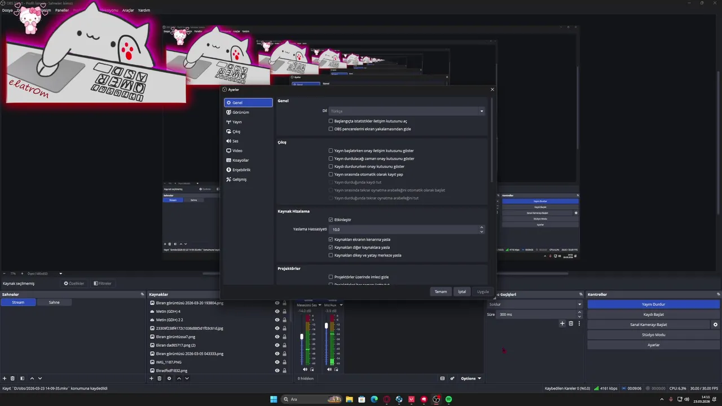The image size is (722, 406).
Task: Enable 'Projektörler üzerinde imleci gizle'
Action: coord(331,277)
